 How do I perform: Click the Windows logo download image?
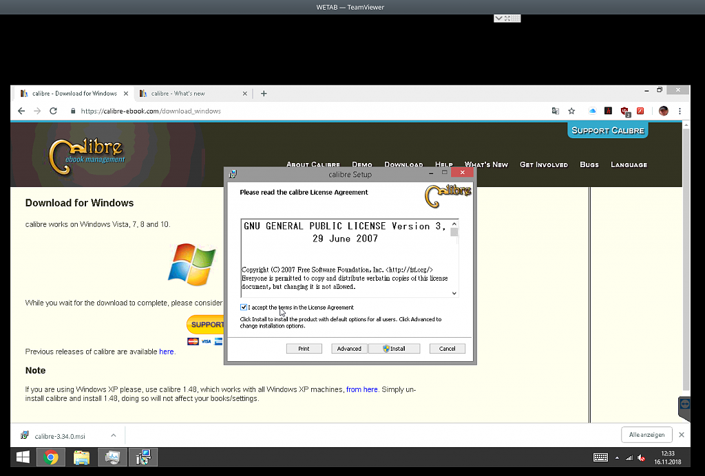(192, 265)
